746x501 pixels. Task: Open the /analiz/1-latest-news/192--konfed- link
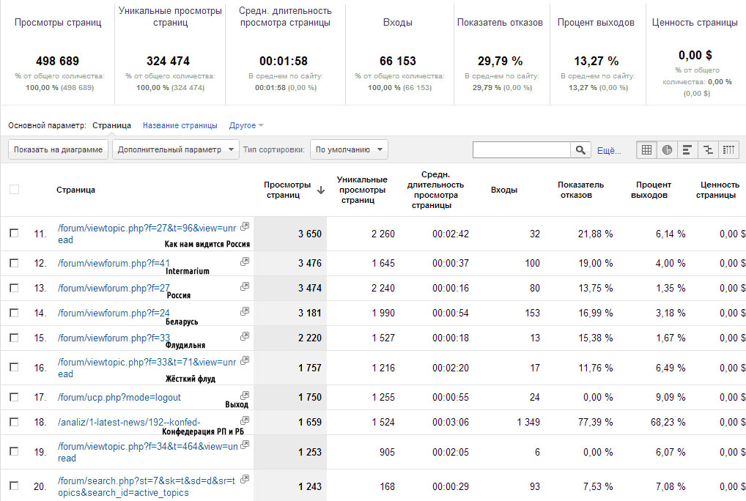click(x=129, y=422)
